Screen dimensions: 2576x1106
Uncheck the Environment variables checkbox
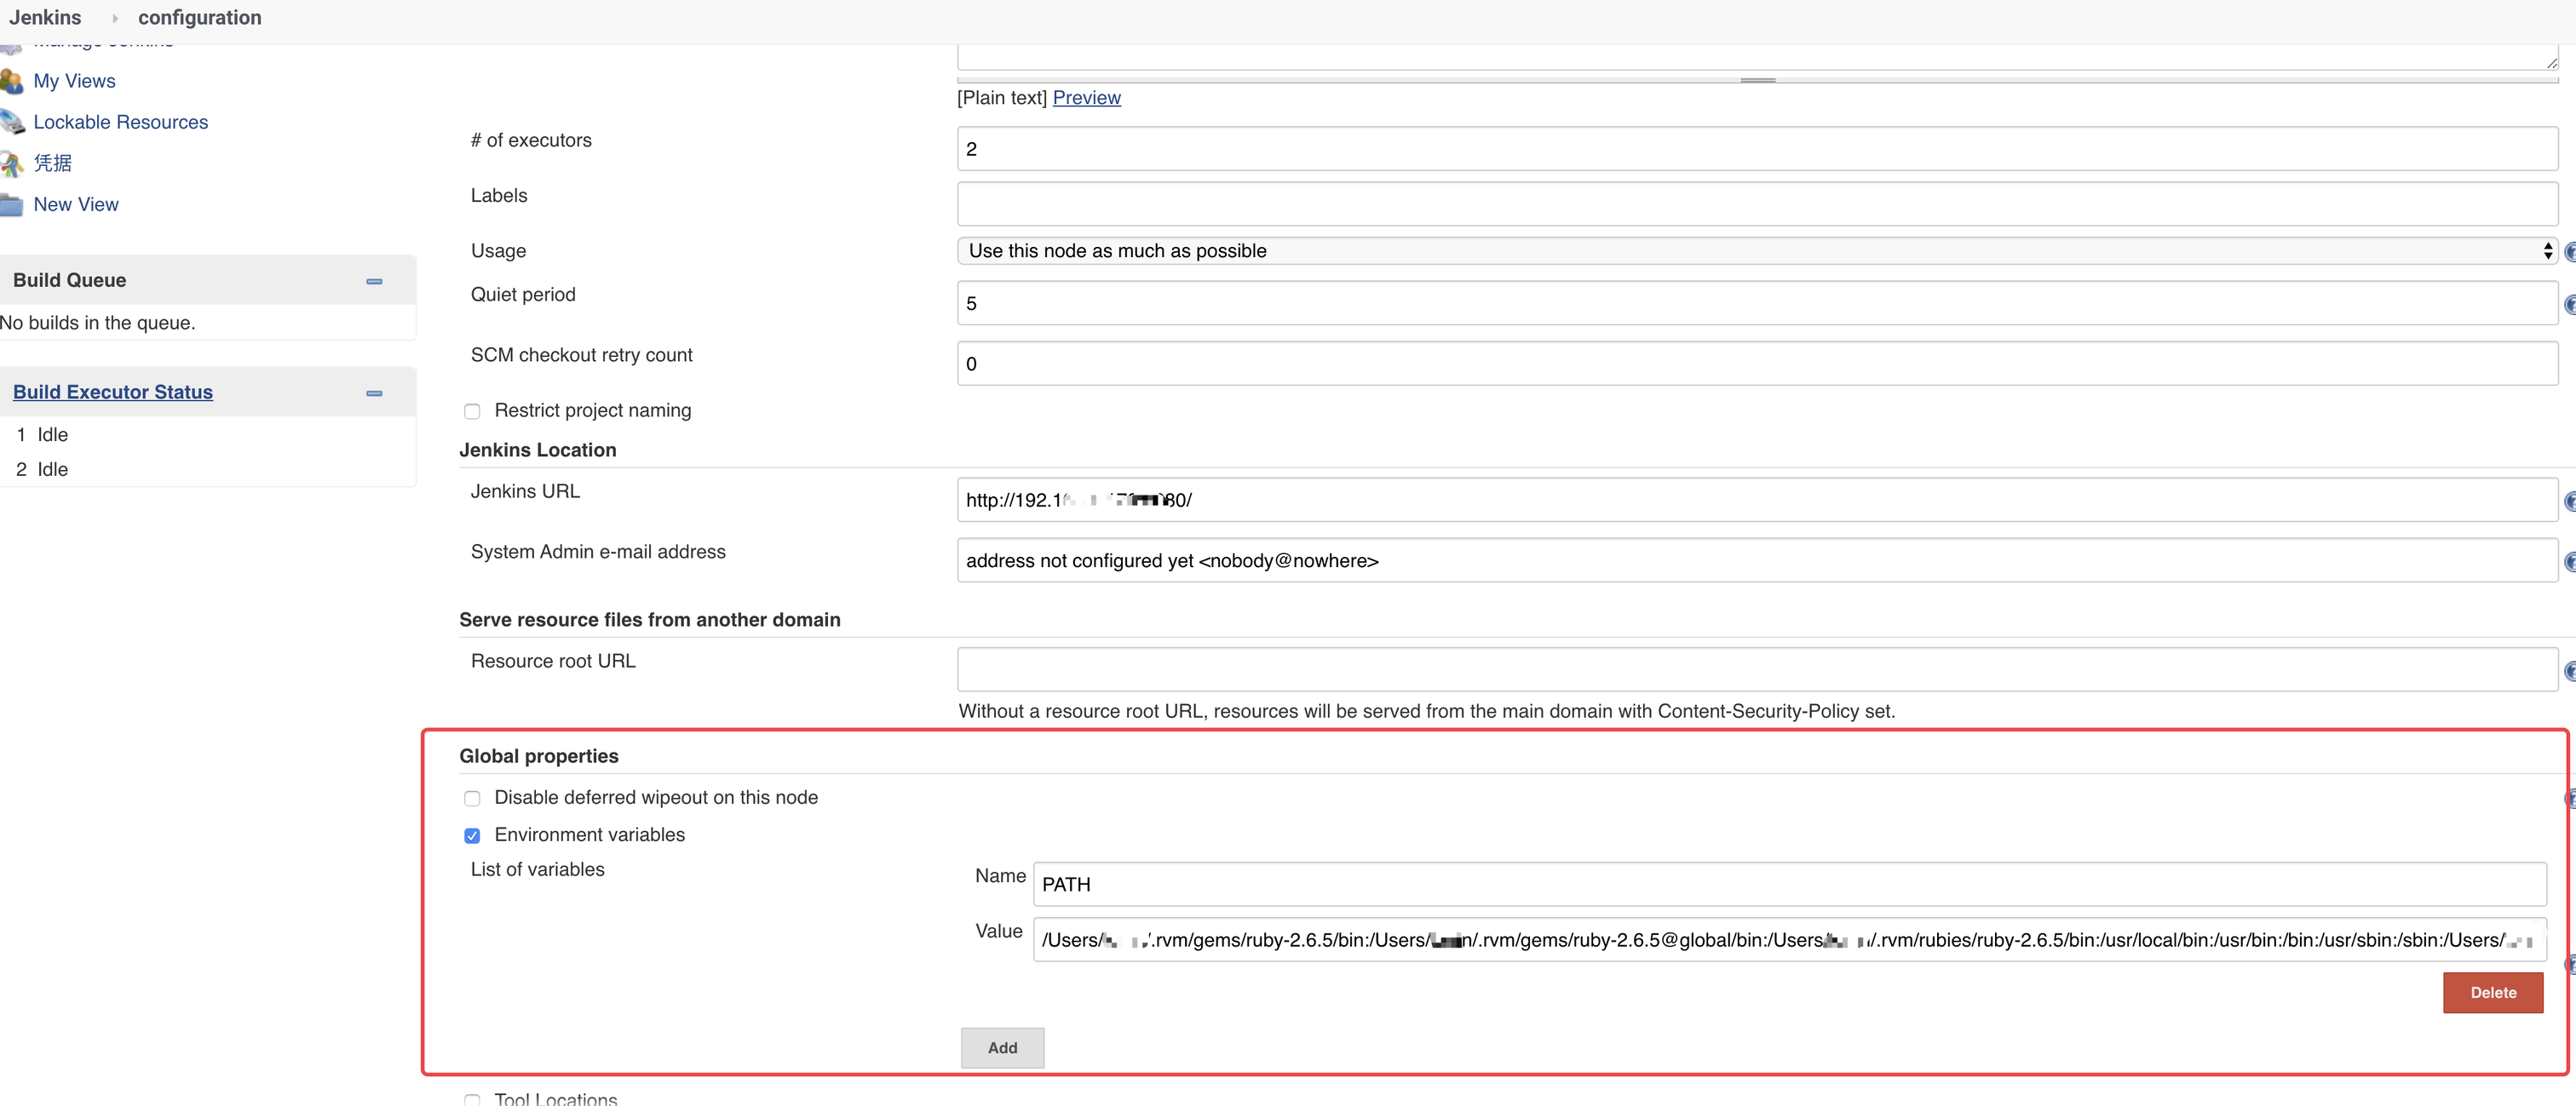tap(472, 835)
